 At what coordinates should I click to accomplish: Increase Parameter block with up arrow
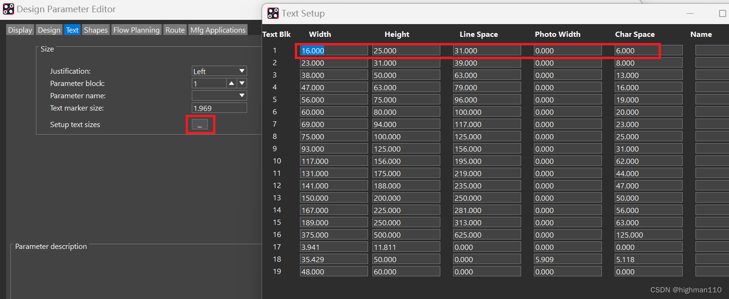(232, 84)
